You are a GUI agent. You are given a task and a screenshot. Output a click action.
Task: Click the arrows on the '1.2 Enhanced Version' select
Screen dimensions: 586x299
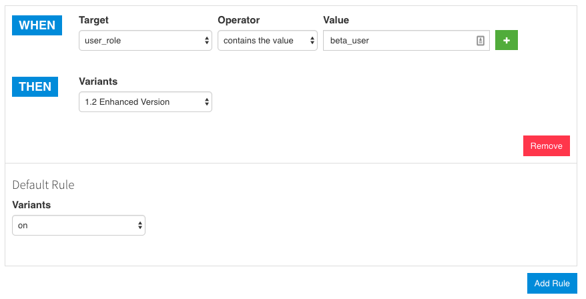[207, 102]
